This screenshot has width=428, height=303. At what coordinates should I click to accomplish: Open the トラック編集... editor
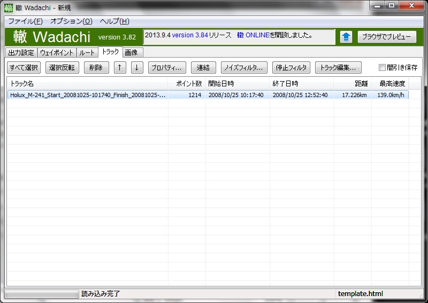[x=338, y=68]
